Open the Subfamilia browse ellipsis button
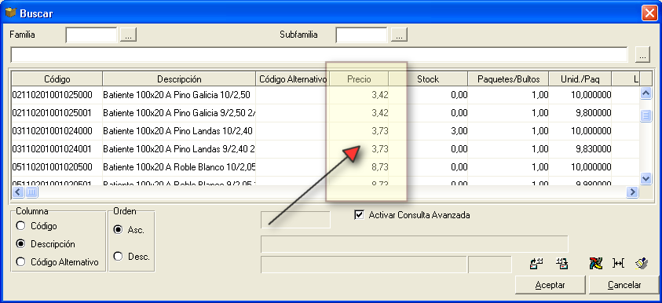Image resolution: width=662 pixels, height=303 pixels. [x=399, y=35]
